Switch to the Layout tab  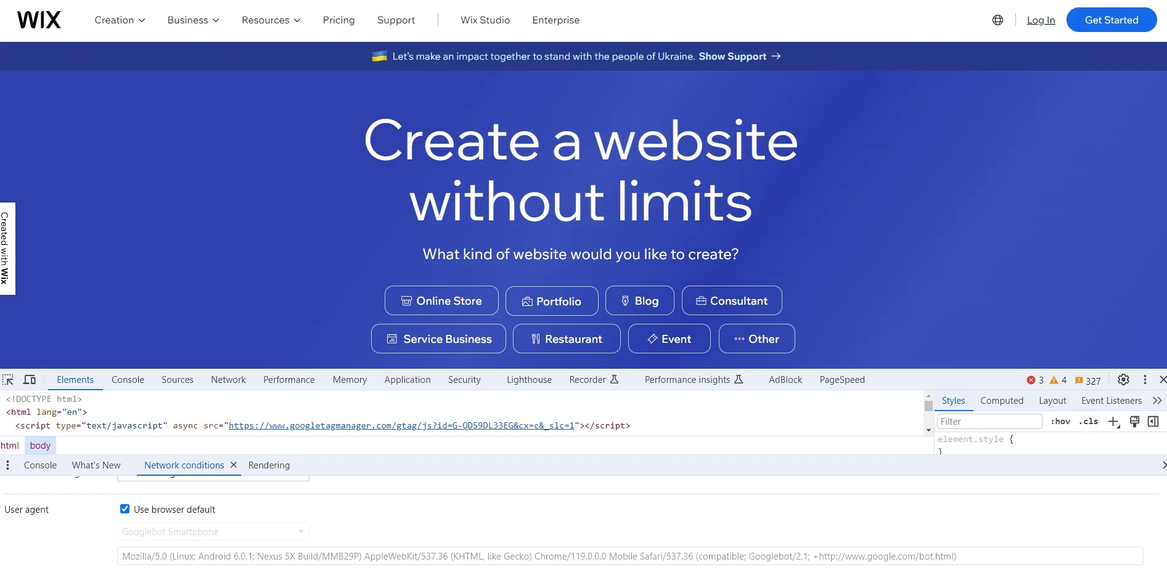click(1052, 401)
